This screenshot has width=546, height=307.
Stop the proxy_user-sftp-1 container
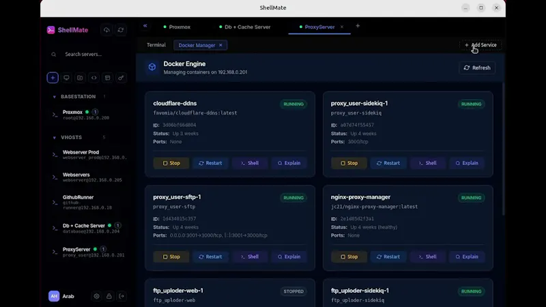click(x=171, y=257)
